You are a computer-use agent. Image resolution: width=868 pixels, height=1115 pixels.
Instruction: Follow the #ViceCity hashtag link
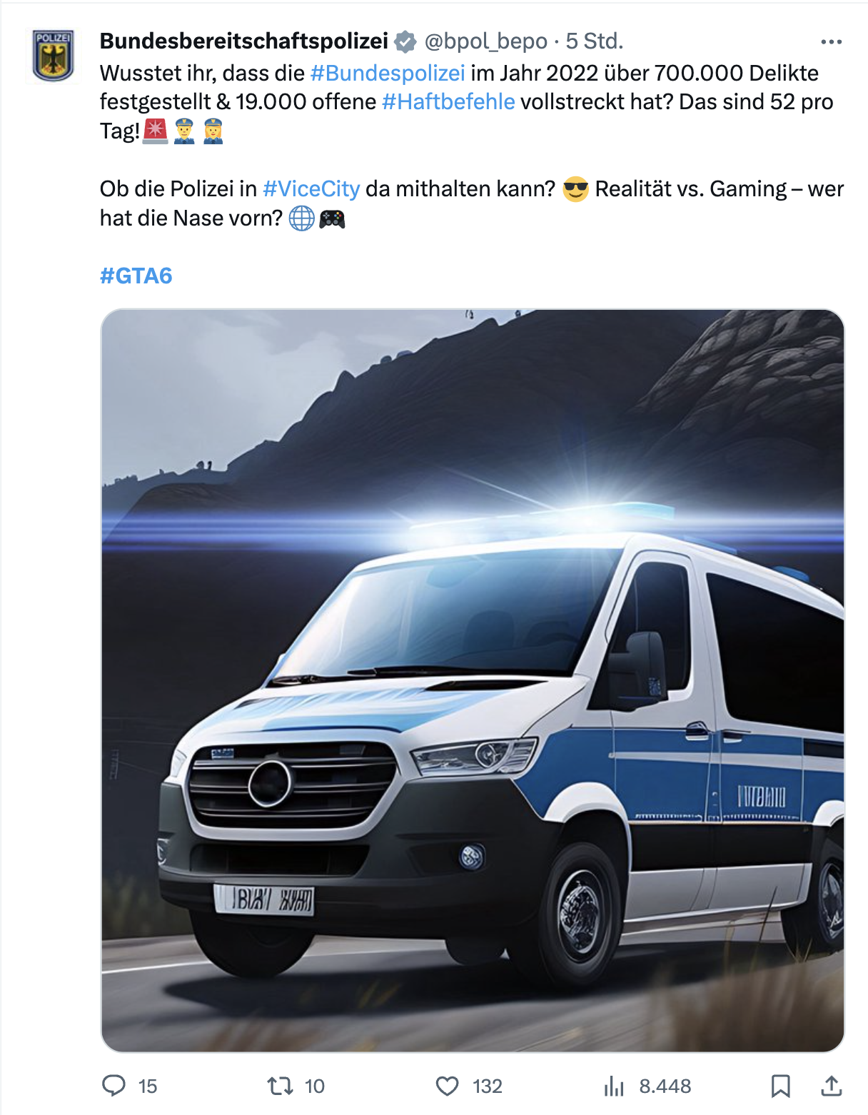coord(311,188)
